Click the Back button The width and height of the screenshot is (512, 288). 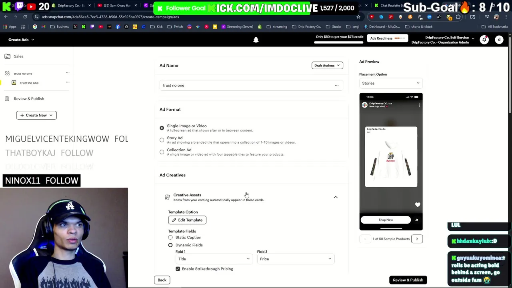[162, 280]
